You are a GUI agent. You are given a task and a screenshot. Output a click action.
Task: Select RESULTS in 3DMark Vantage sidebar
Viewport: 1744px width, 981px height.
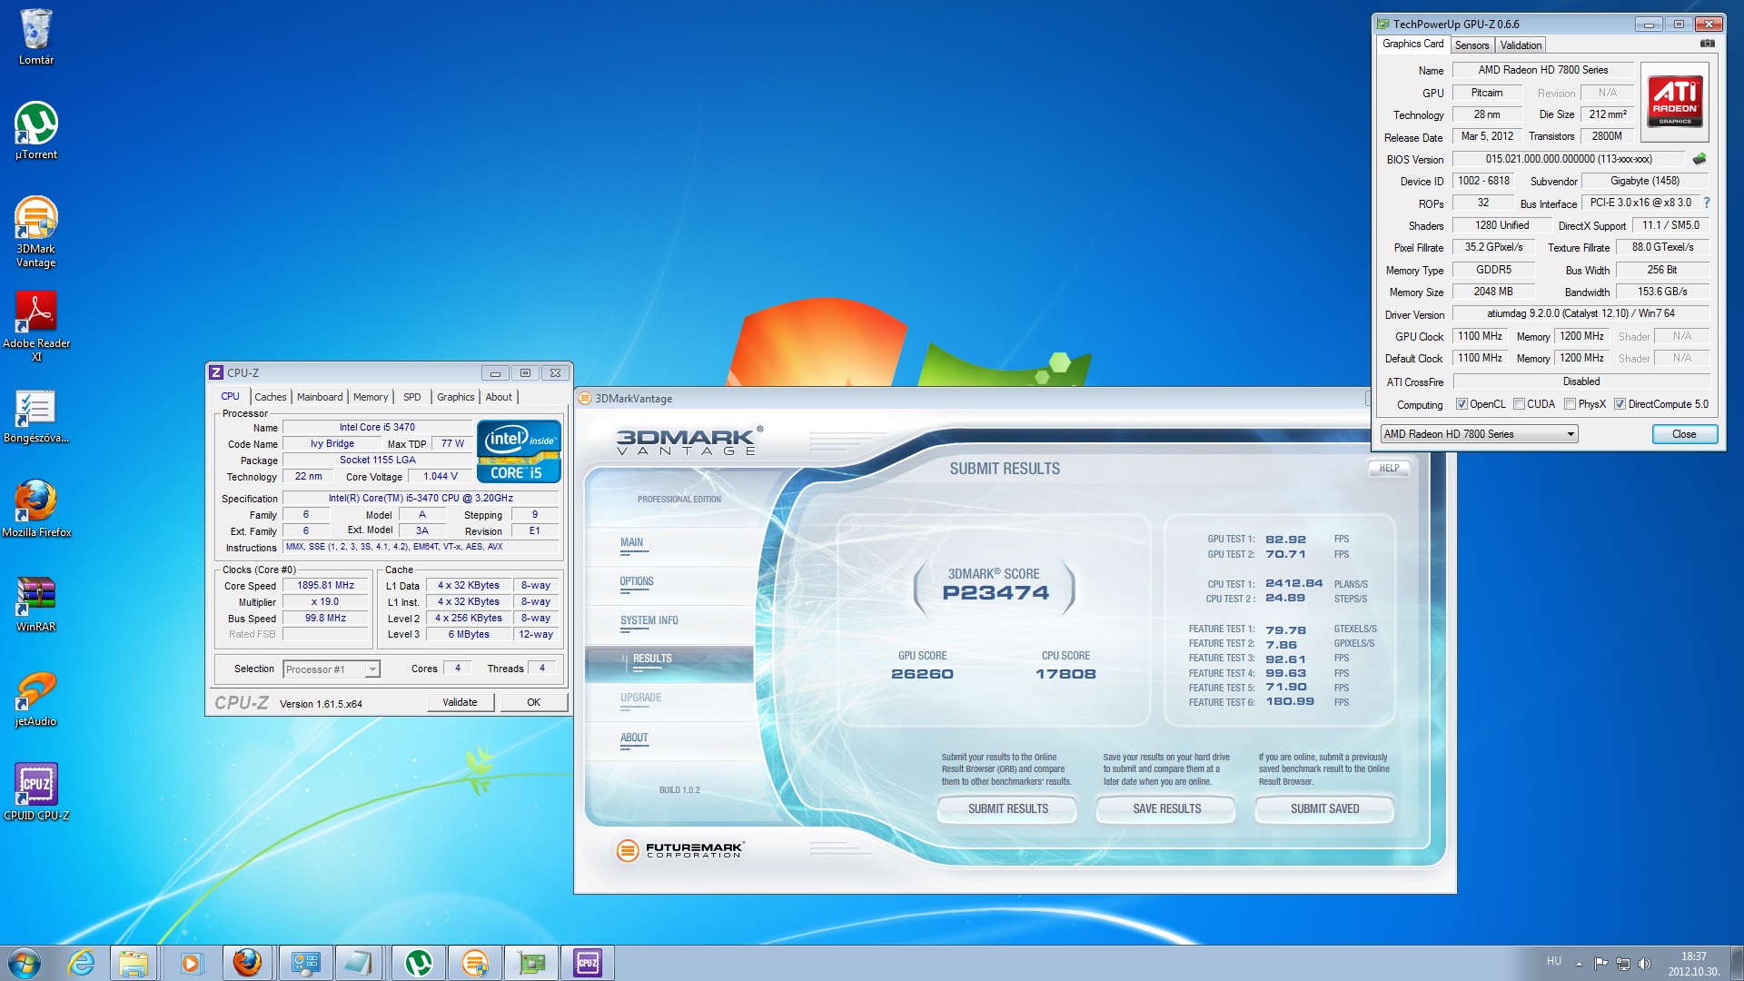(x=669, y=663)
